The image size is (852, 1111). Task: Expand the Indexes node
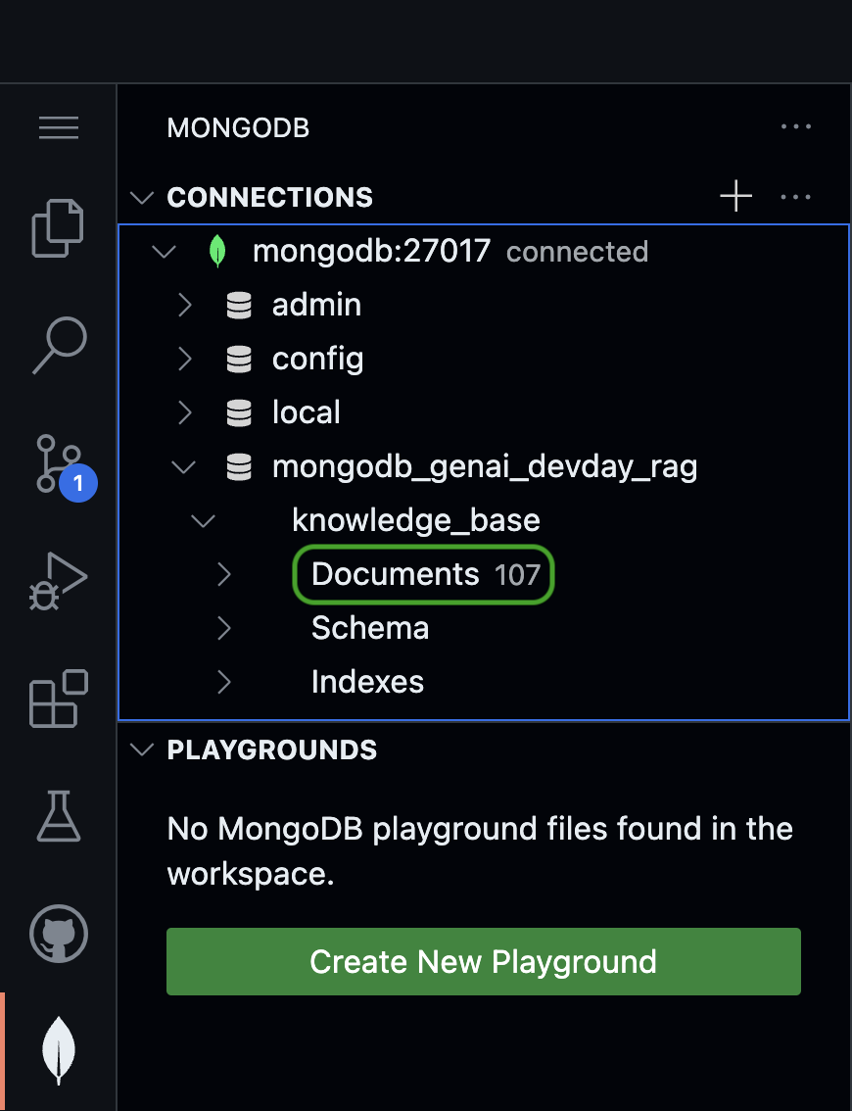tap(224, 682)
